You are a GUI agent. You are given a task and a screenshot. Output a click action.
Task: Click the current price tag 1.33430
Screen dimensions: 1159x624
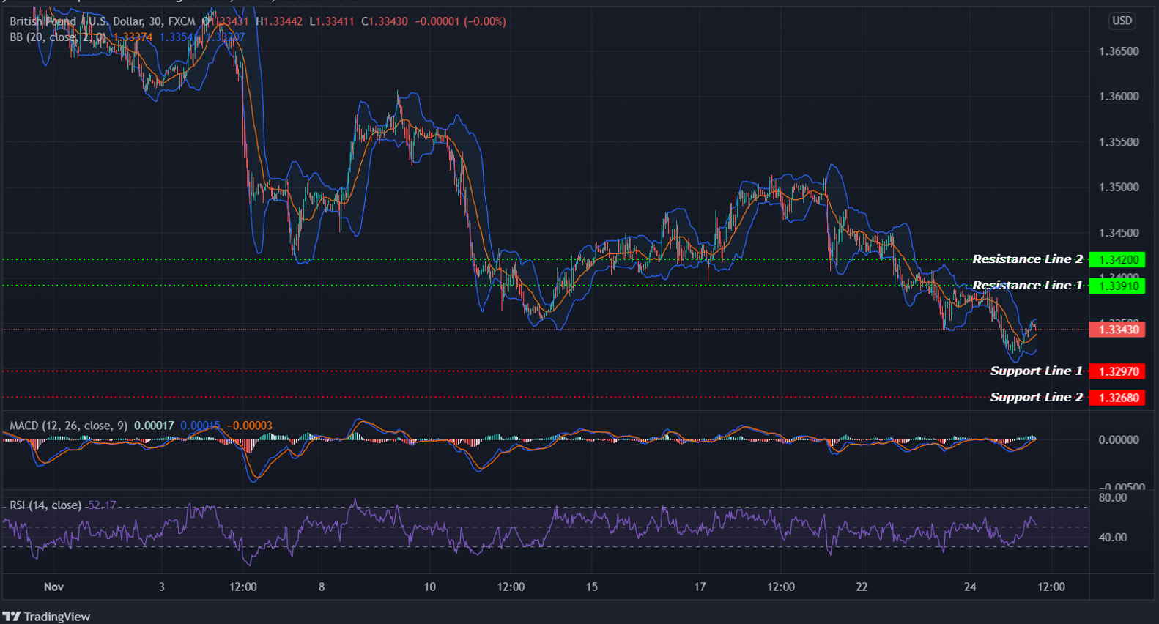[1117, 330]
